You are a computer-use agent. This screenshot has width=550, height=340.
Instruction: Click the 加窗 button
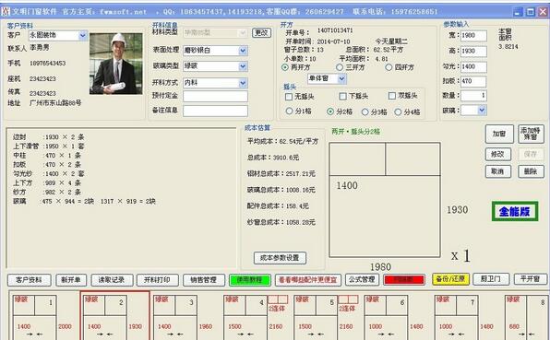pyautogui.click(x=499, y=134)
